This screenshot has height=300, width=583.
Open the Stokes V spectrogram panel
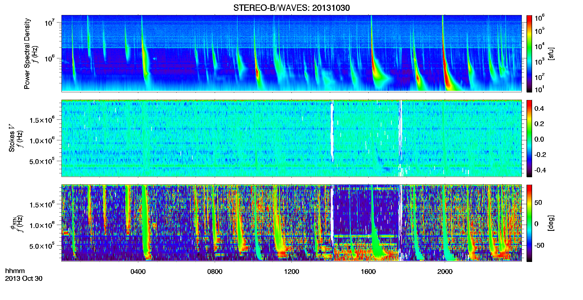(x=291, y=138)
